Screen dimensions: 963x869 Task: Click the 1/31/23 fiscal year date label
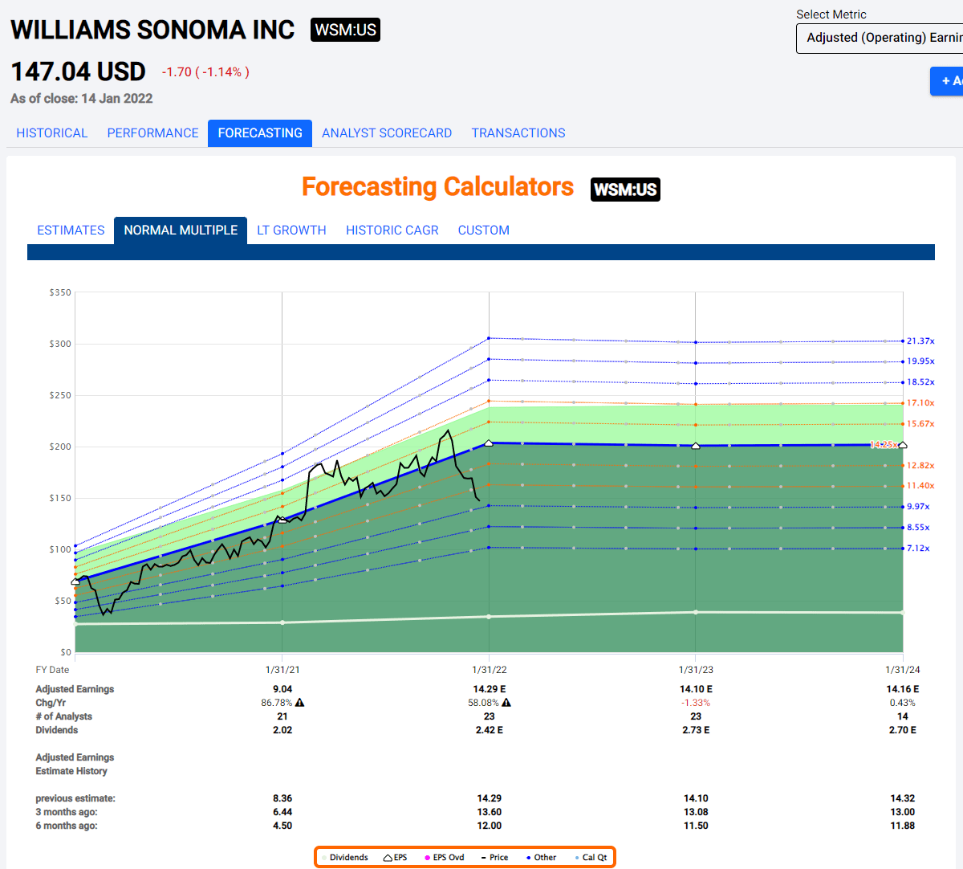(696, 670)
